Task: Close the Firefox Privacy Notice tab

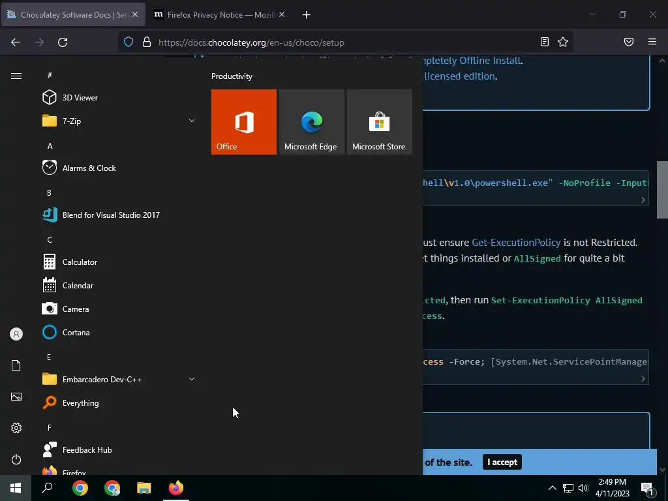Action: point(282,14)
